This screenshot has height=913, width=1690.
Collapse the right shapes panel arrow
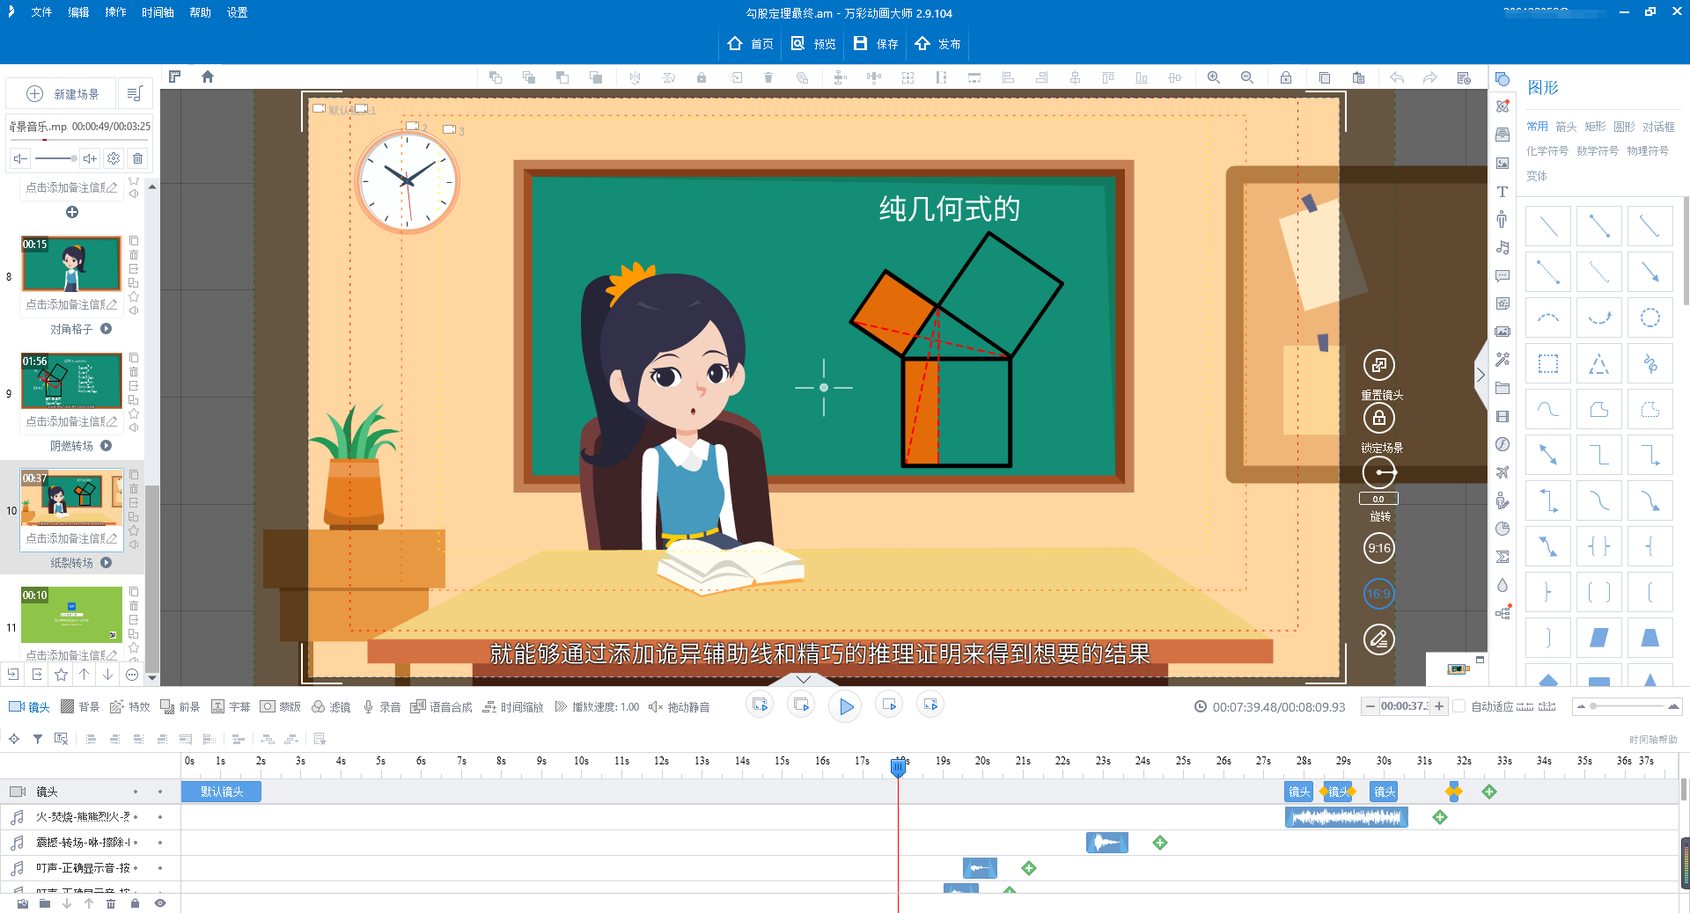1481,375
